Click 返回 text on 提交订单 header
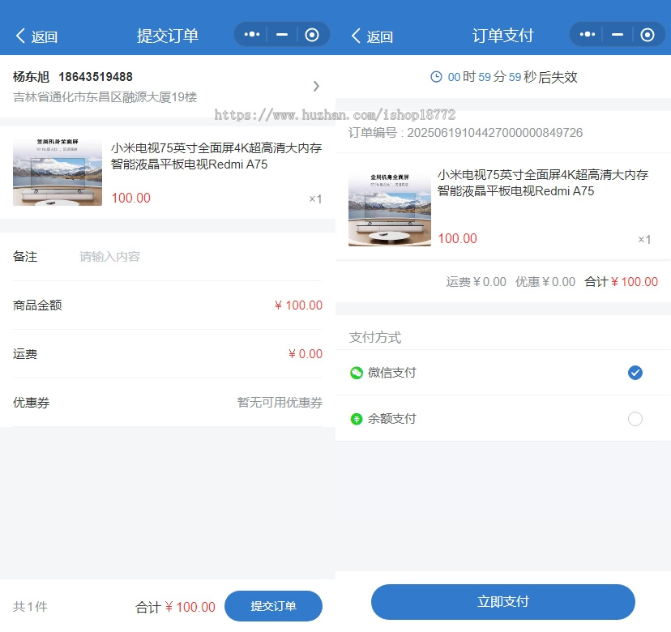 point(44,37)
